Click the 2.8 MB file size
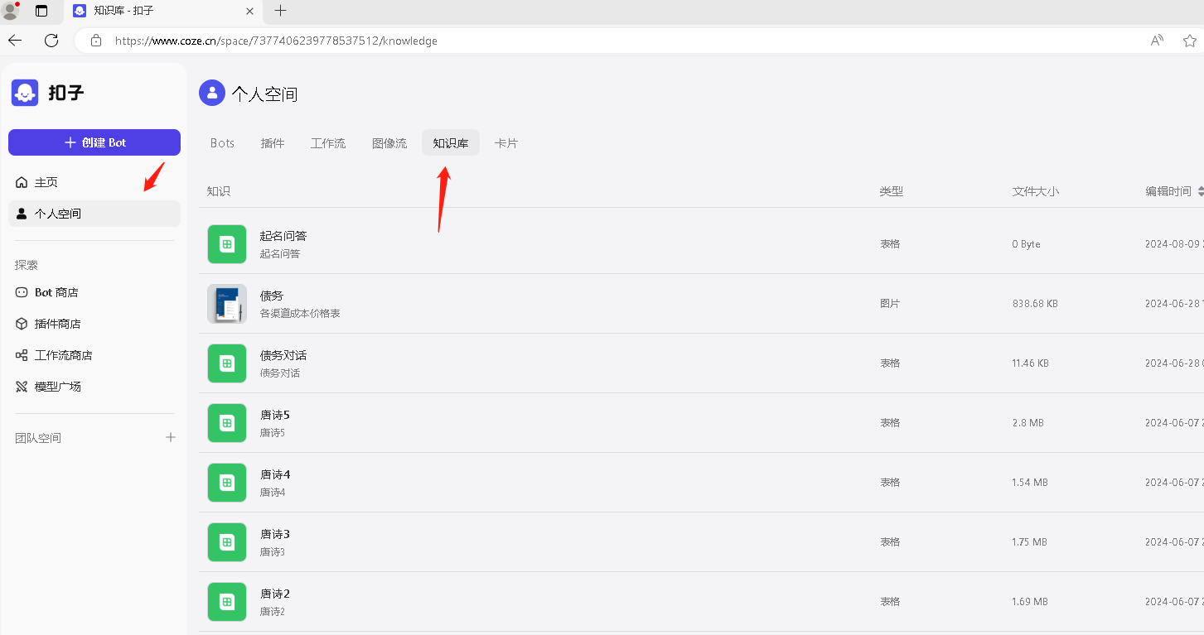Image resolution: width=1204 pixels, height=635 pixels. (1028, 423)
